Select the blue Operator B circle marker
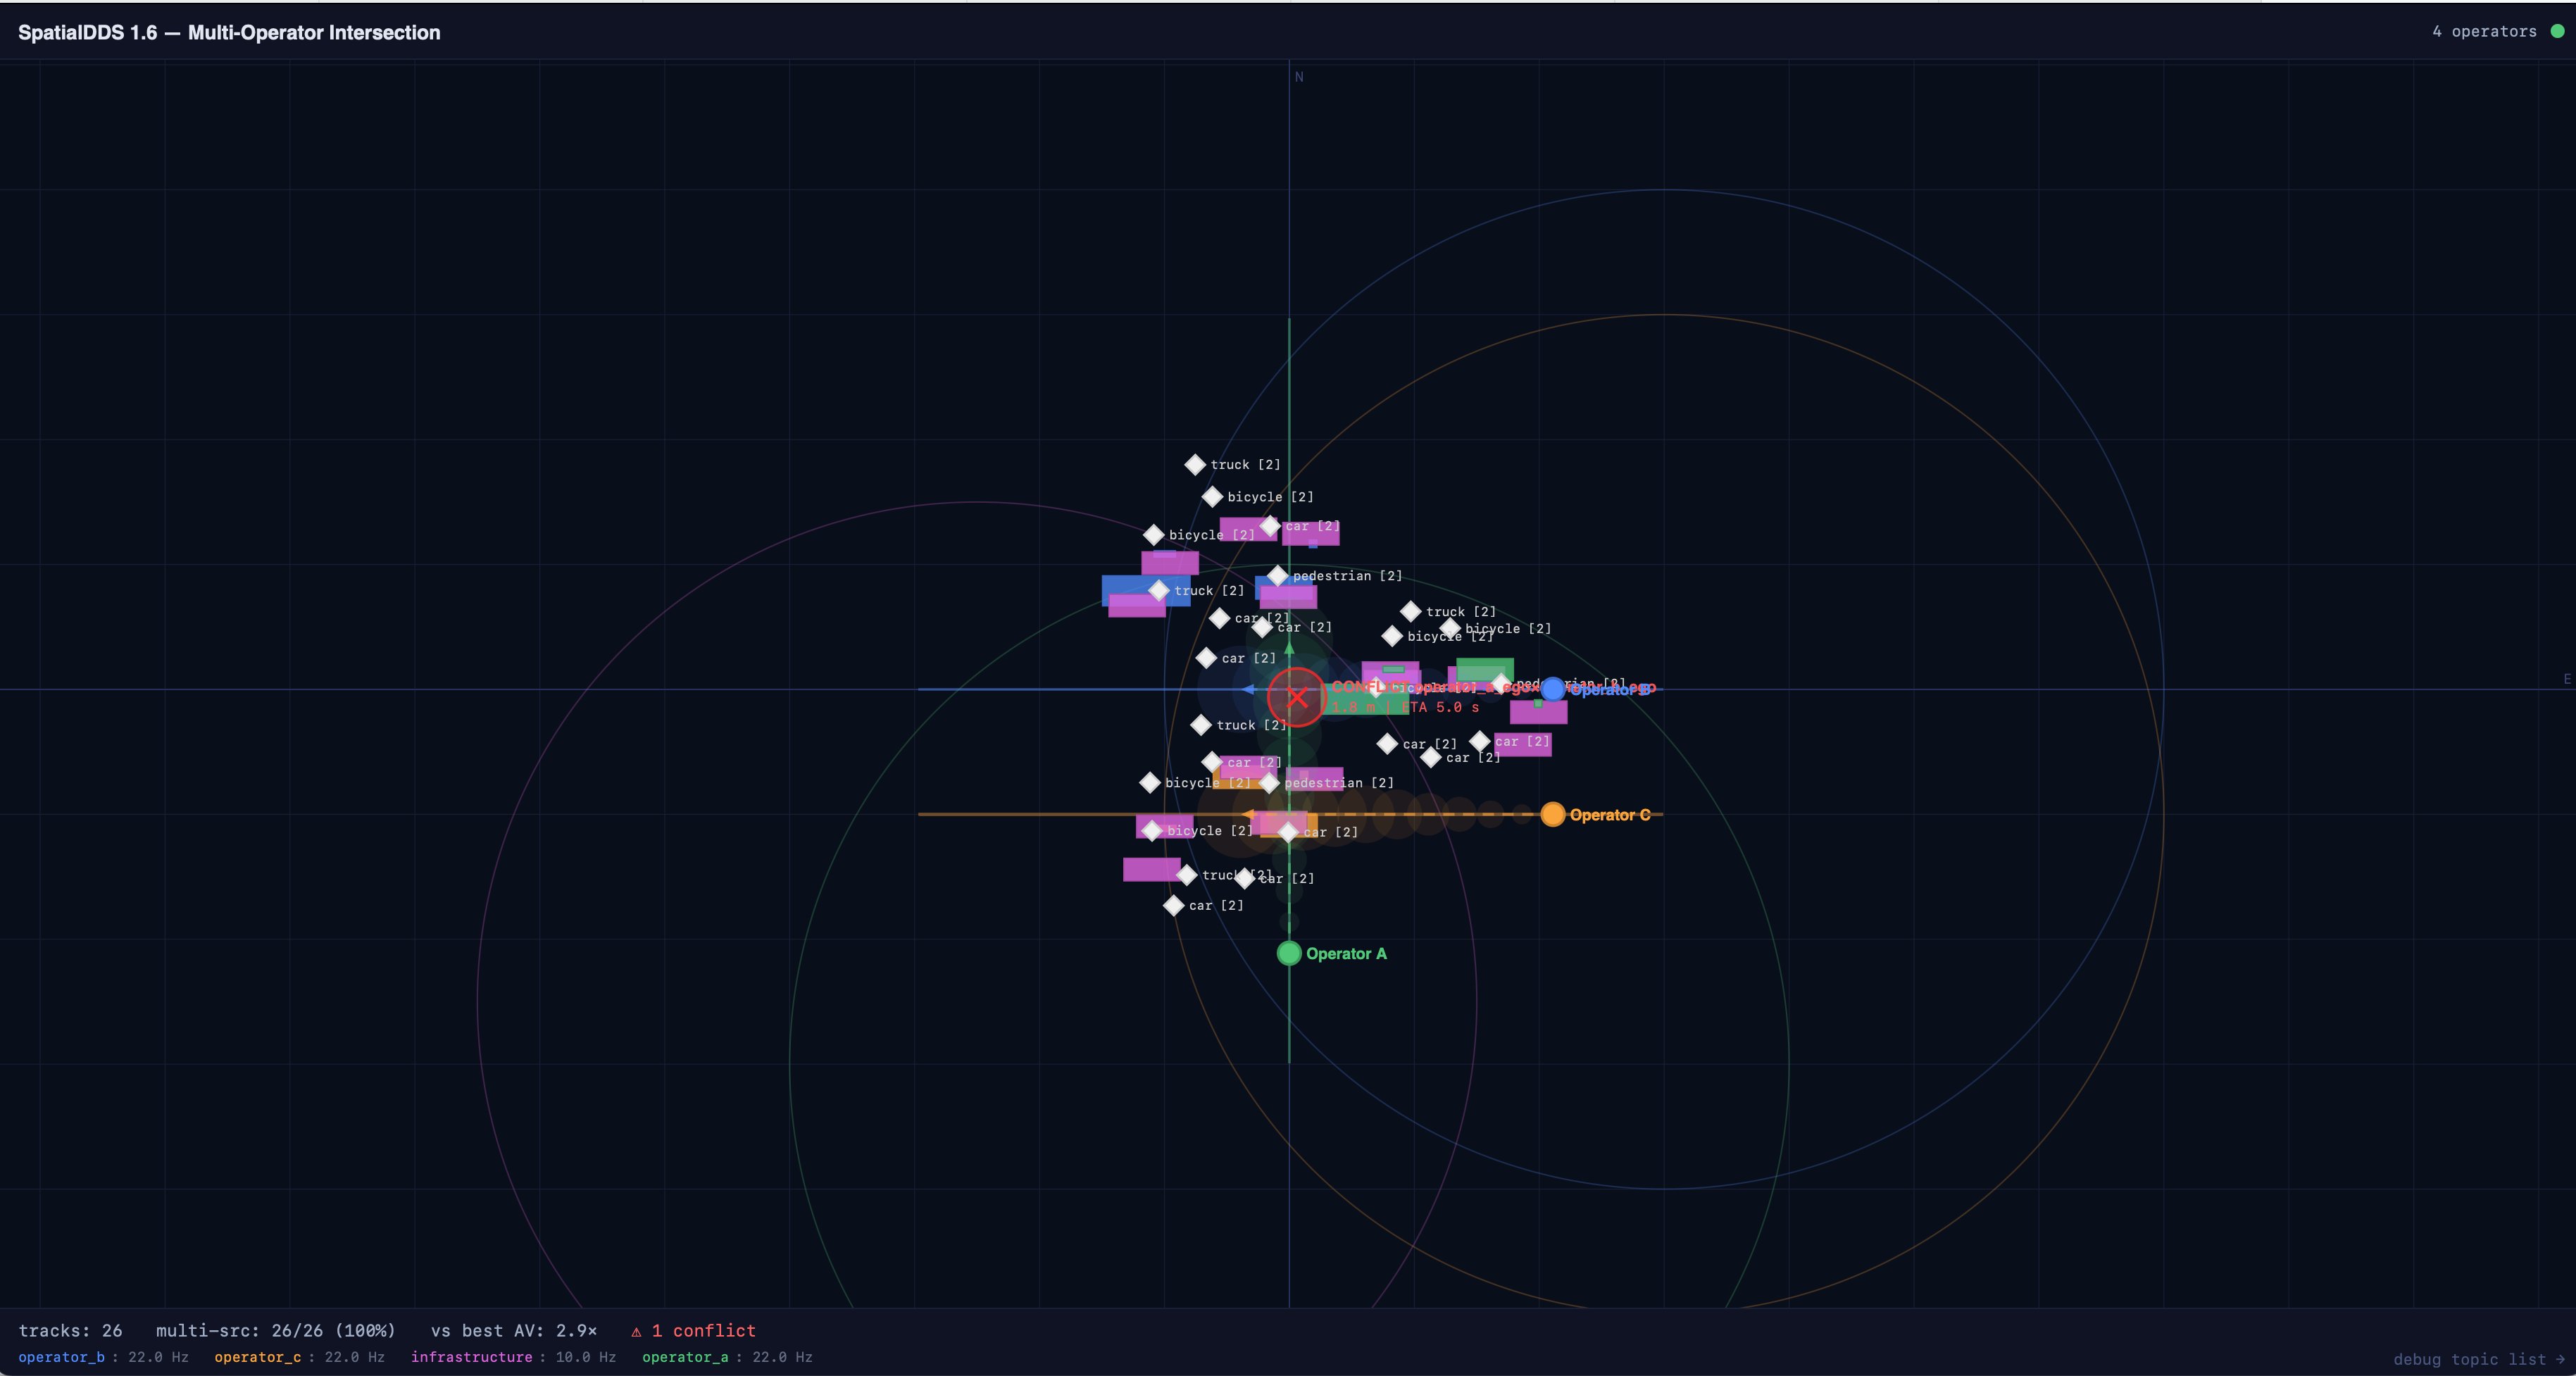The width and height of the screenshot is (2576, 1376). (x=1552, y=688)
